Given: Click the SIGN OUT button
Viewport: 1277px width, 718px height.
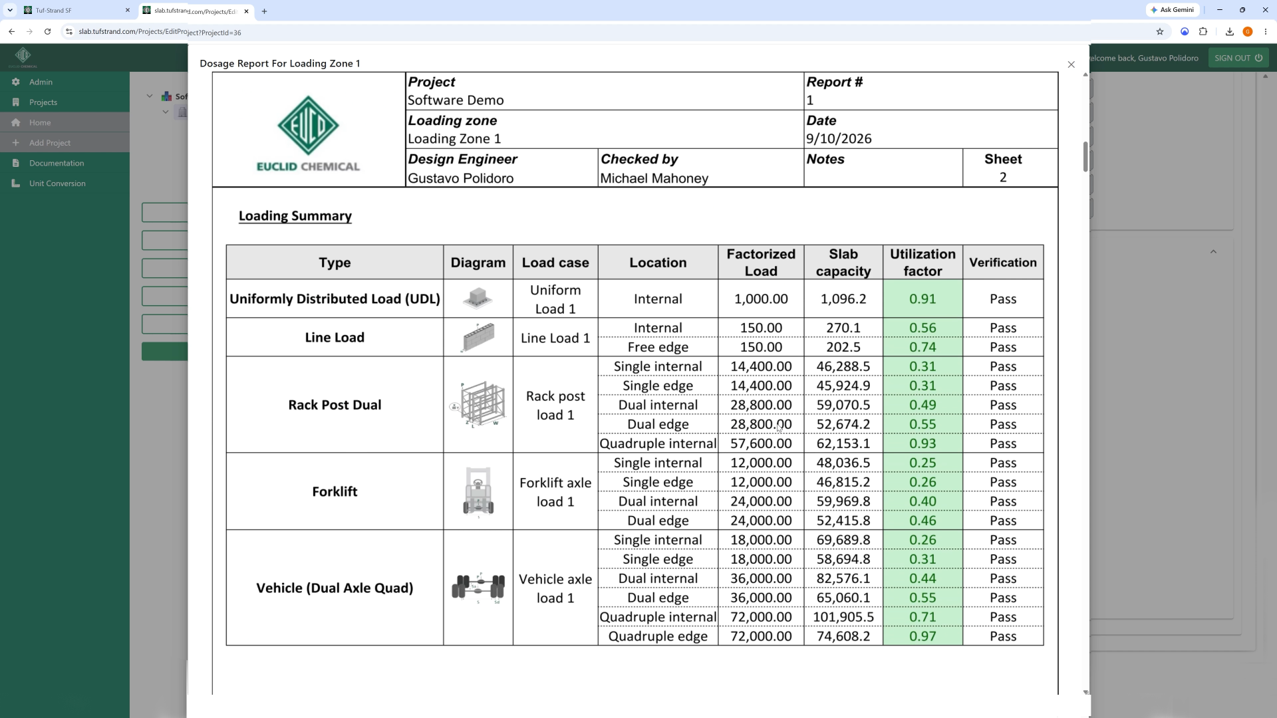Looking at the screenshot, I should point(1238,58).
